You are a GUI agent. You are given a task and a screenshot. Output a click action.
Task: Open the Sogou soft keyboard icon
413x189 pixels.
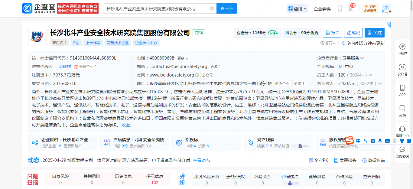(387, 141)
